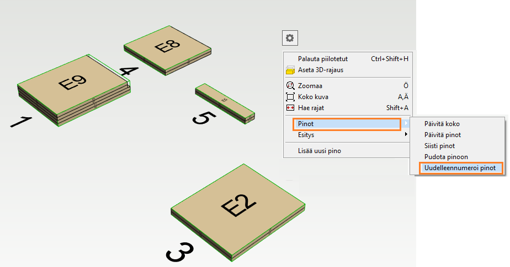
Task: Click the Hae rajat red arrows icon
Action: coord(290,108)
